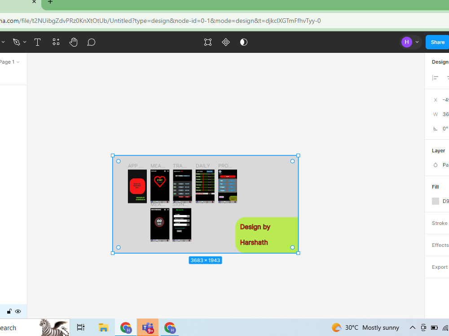The height and width of the screenshot is (336, 449).
Task: Click the Windows search box
Action: [x=35, y=328]
